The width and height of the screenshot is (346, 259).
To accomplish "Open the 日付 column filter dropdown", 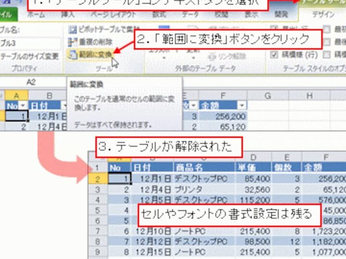I will [64, 105].
